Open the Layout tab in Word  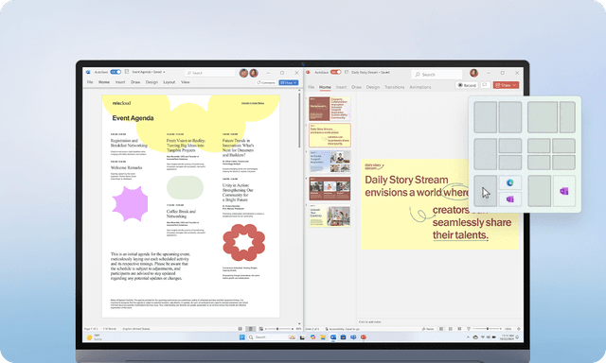pos(169,82)
